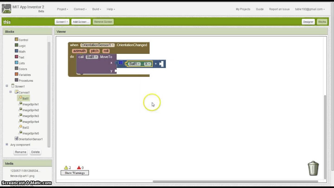
Task: Open the Control blocks color icon
Action: click(16, 39)
